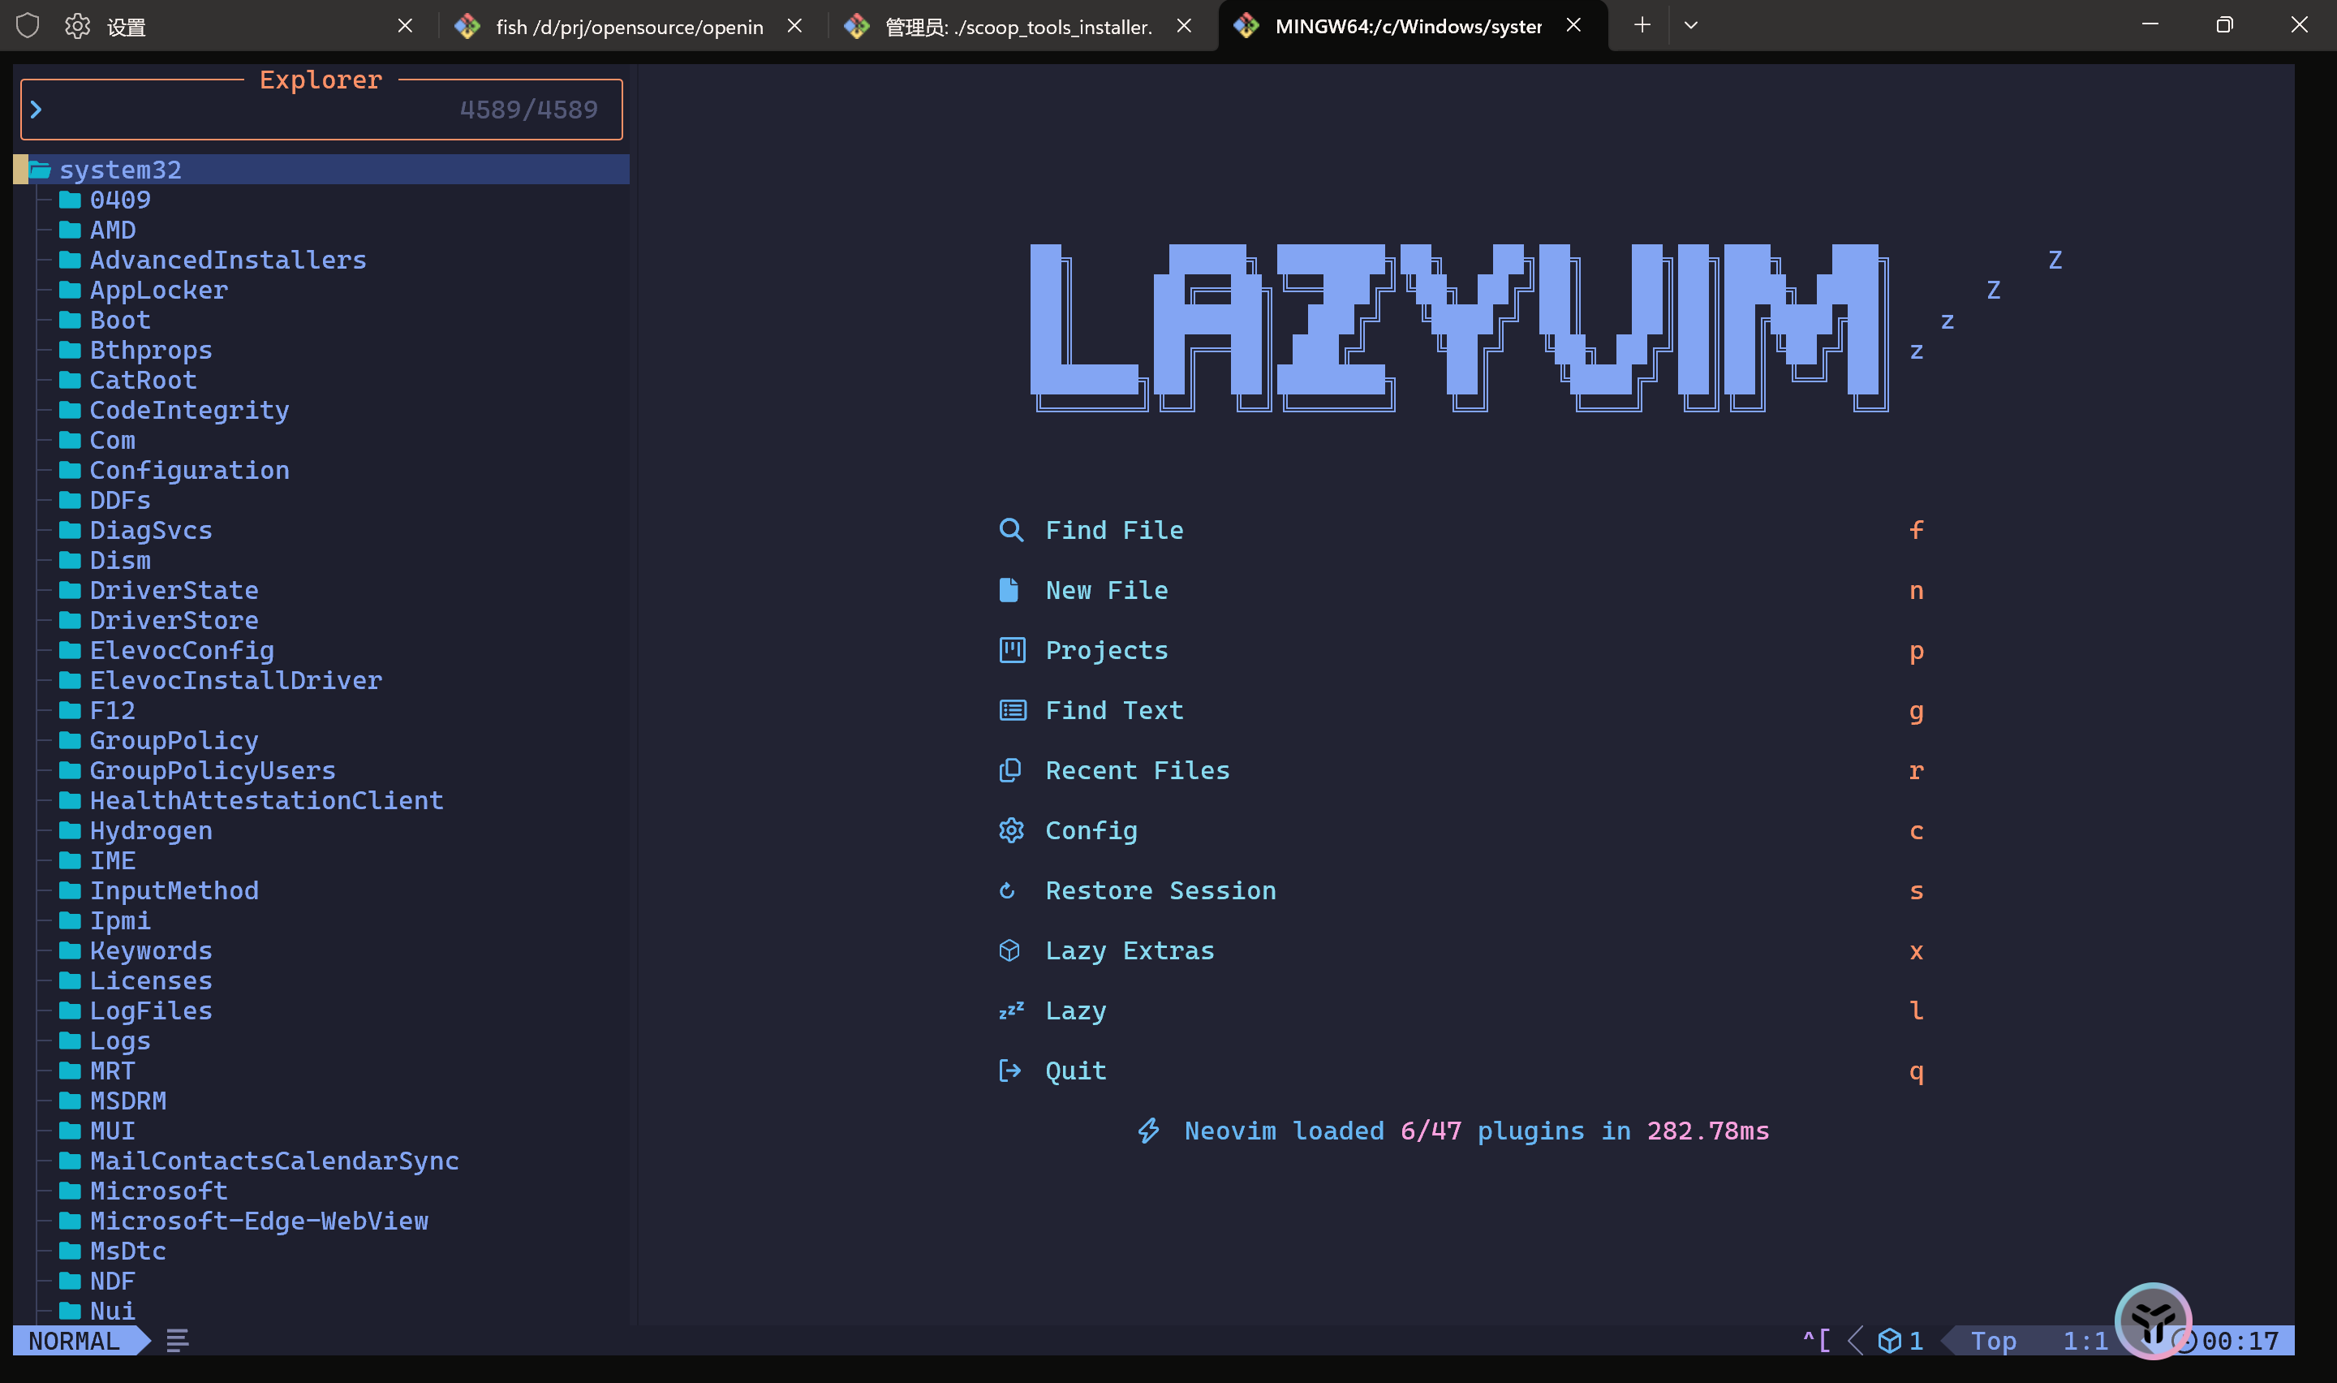Select the InputMethod folder
Viewport: 2337px width, 1383px height.
[321, 891]
